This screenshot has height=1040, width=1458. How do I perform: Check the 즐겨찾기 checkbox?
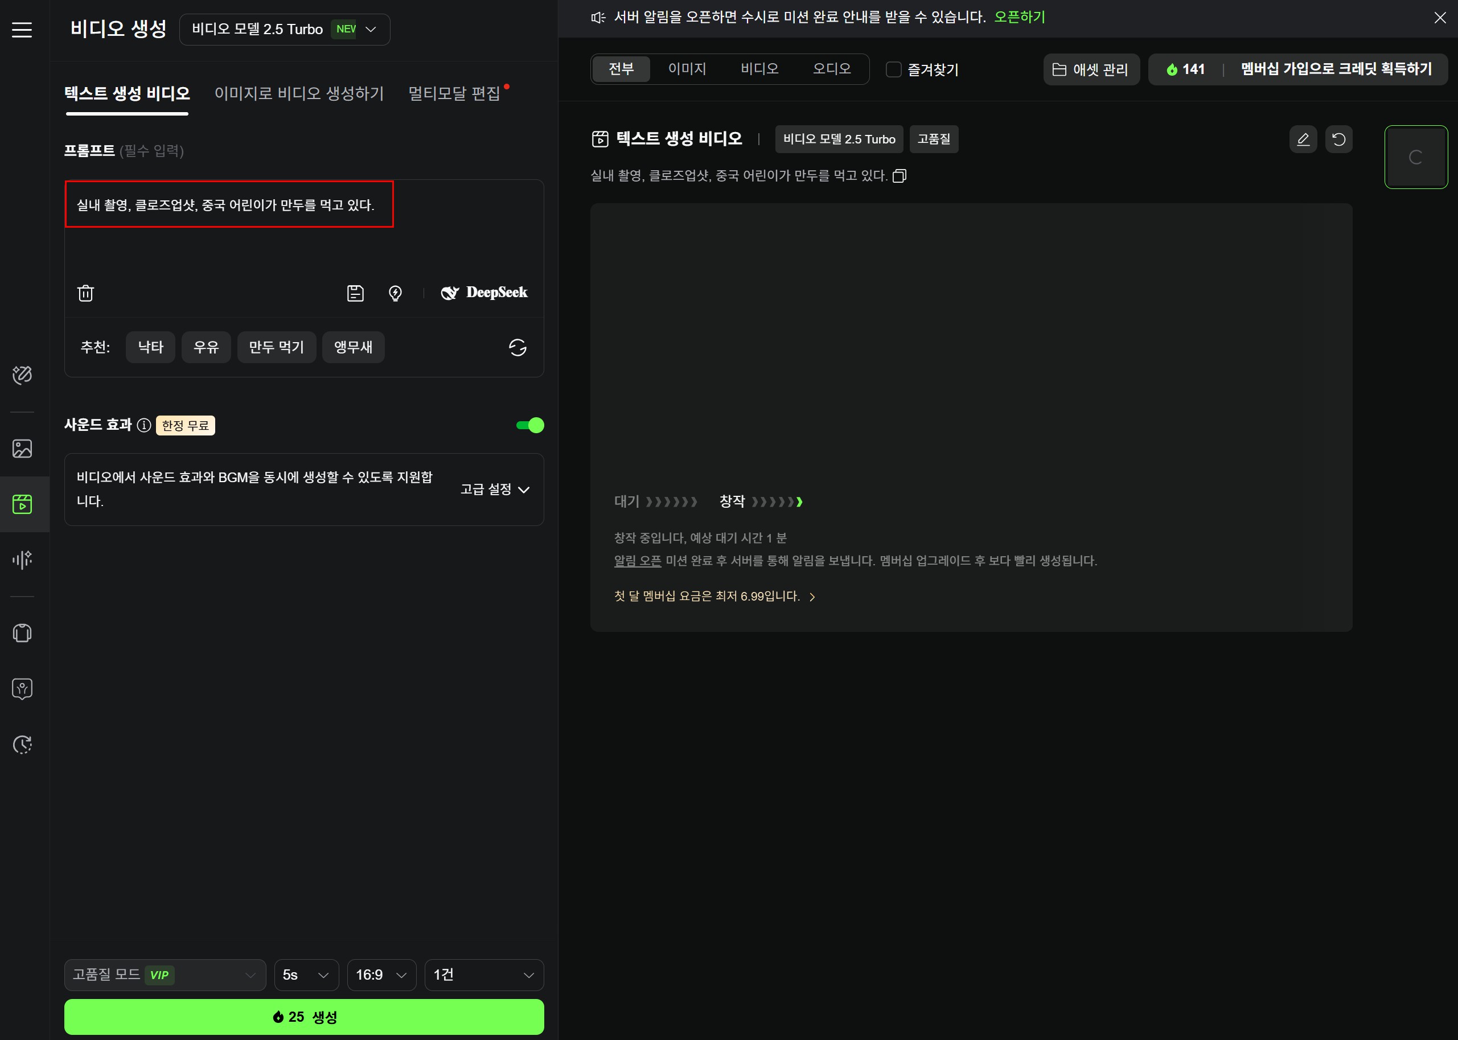point(893,69)
